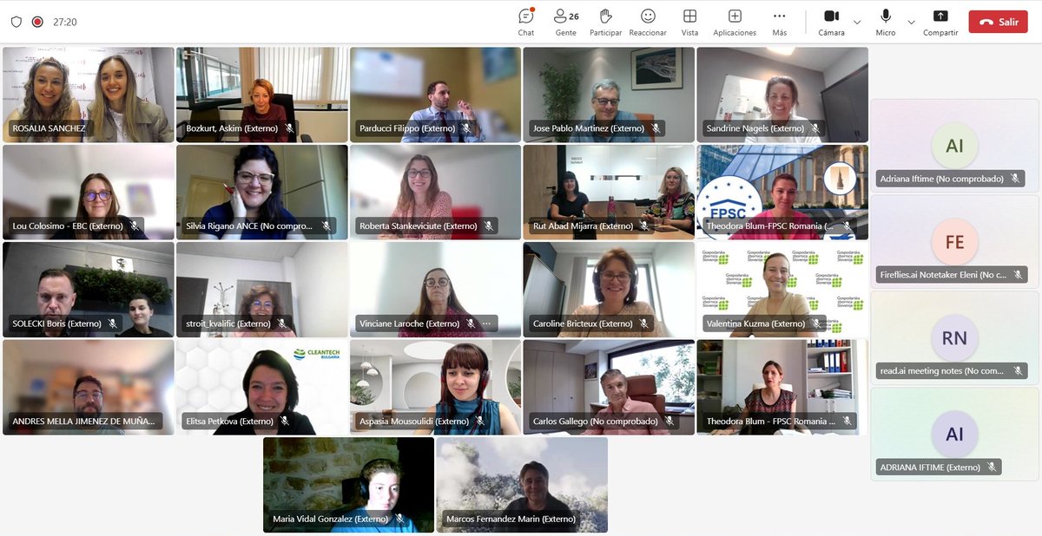Viewport: 1042px width, 536px height.
Task: Leave the meeting with Salir
Action: [998, 22]
